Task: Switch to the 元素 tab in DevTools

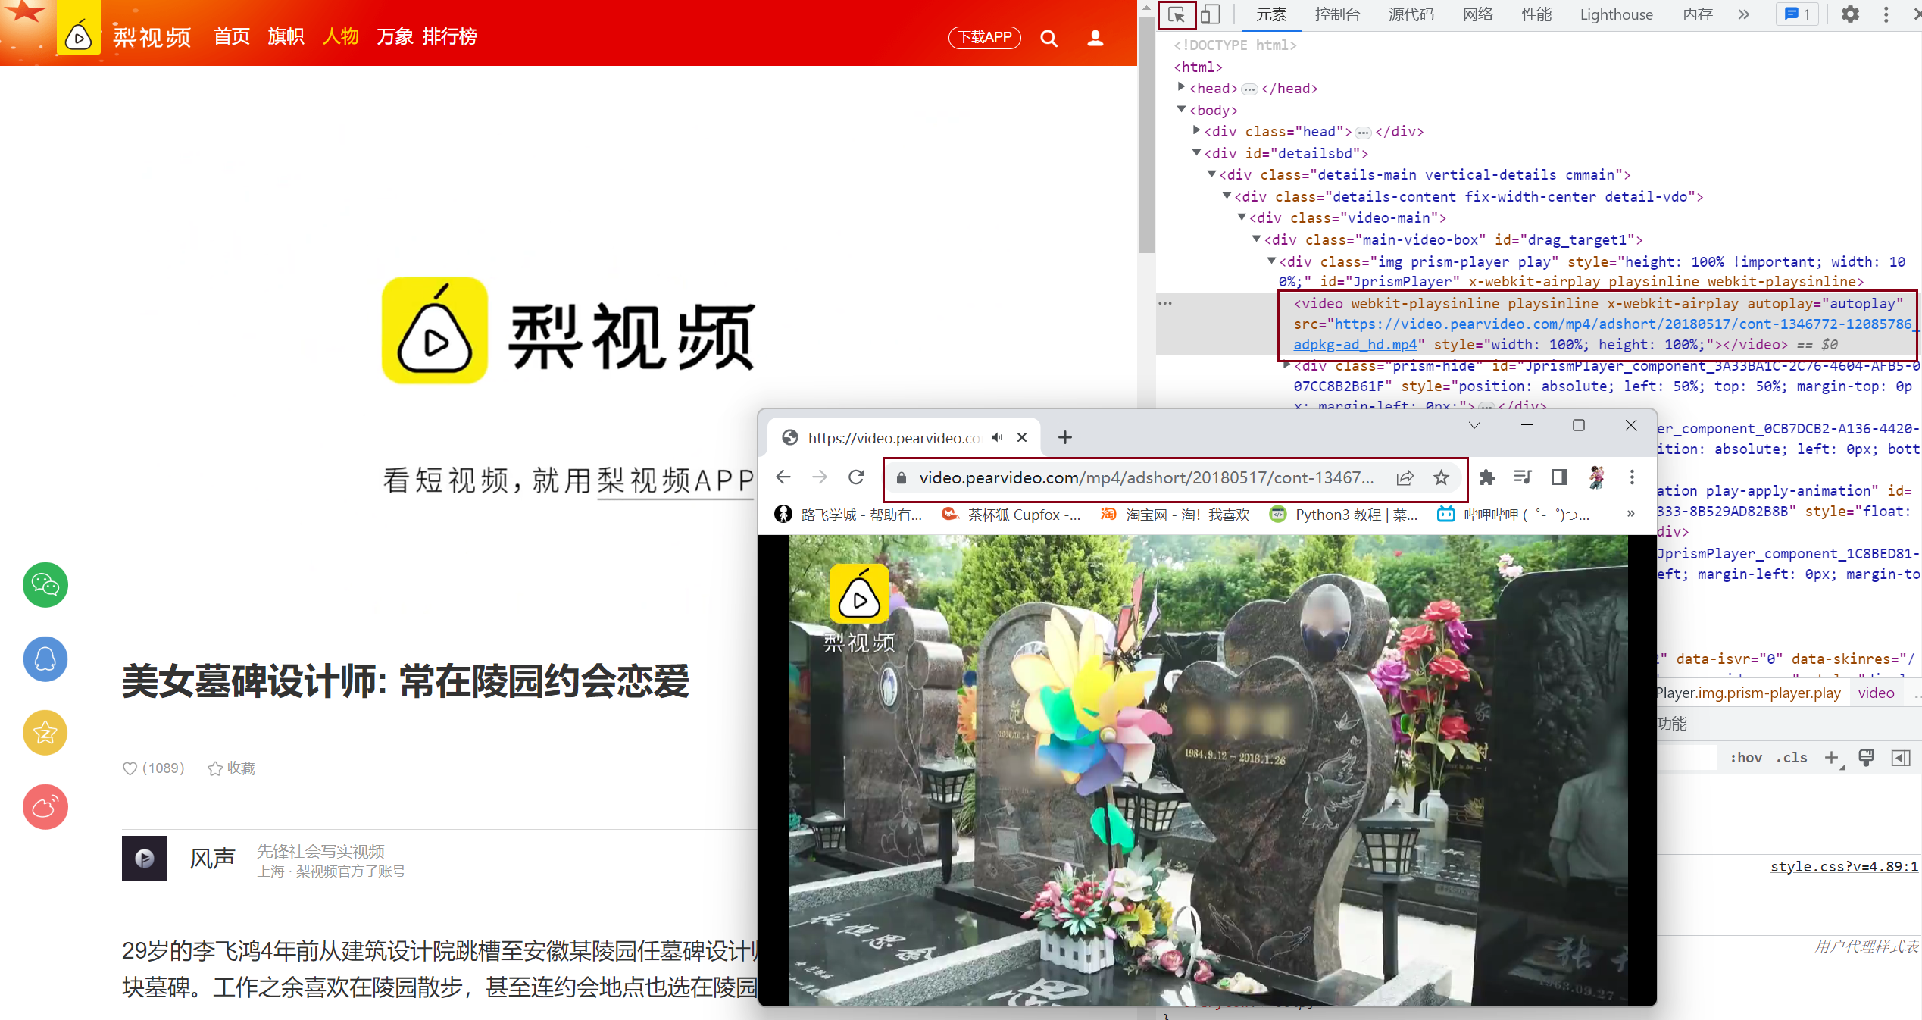Action: pyautogui.click(x=1270, y=14)
